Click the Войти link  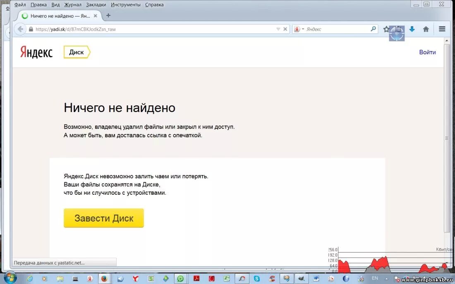coord(427,52)
